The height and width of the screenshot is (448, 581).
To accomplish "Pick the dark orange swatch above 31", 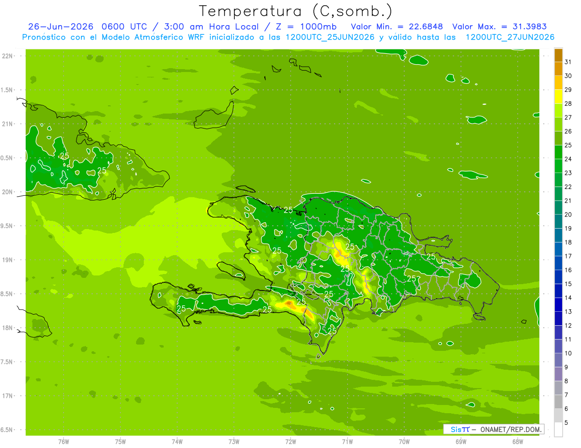I will coord(558,56).
